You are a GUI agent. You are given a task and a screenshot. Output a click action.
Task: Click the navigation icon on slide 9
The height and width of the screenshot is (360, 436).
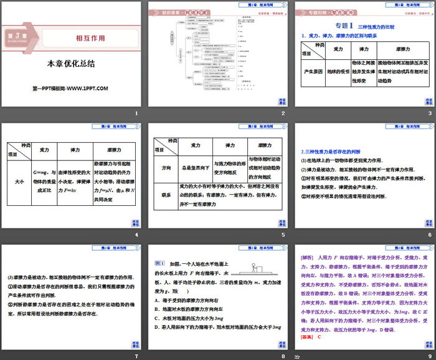coord(427,344)
